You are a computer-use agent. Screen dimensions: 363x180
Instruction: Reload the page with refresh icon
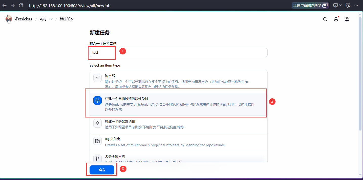(x=21, y=5)
